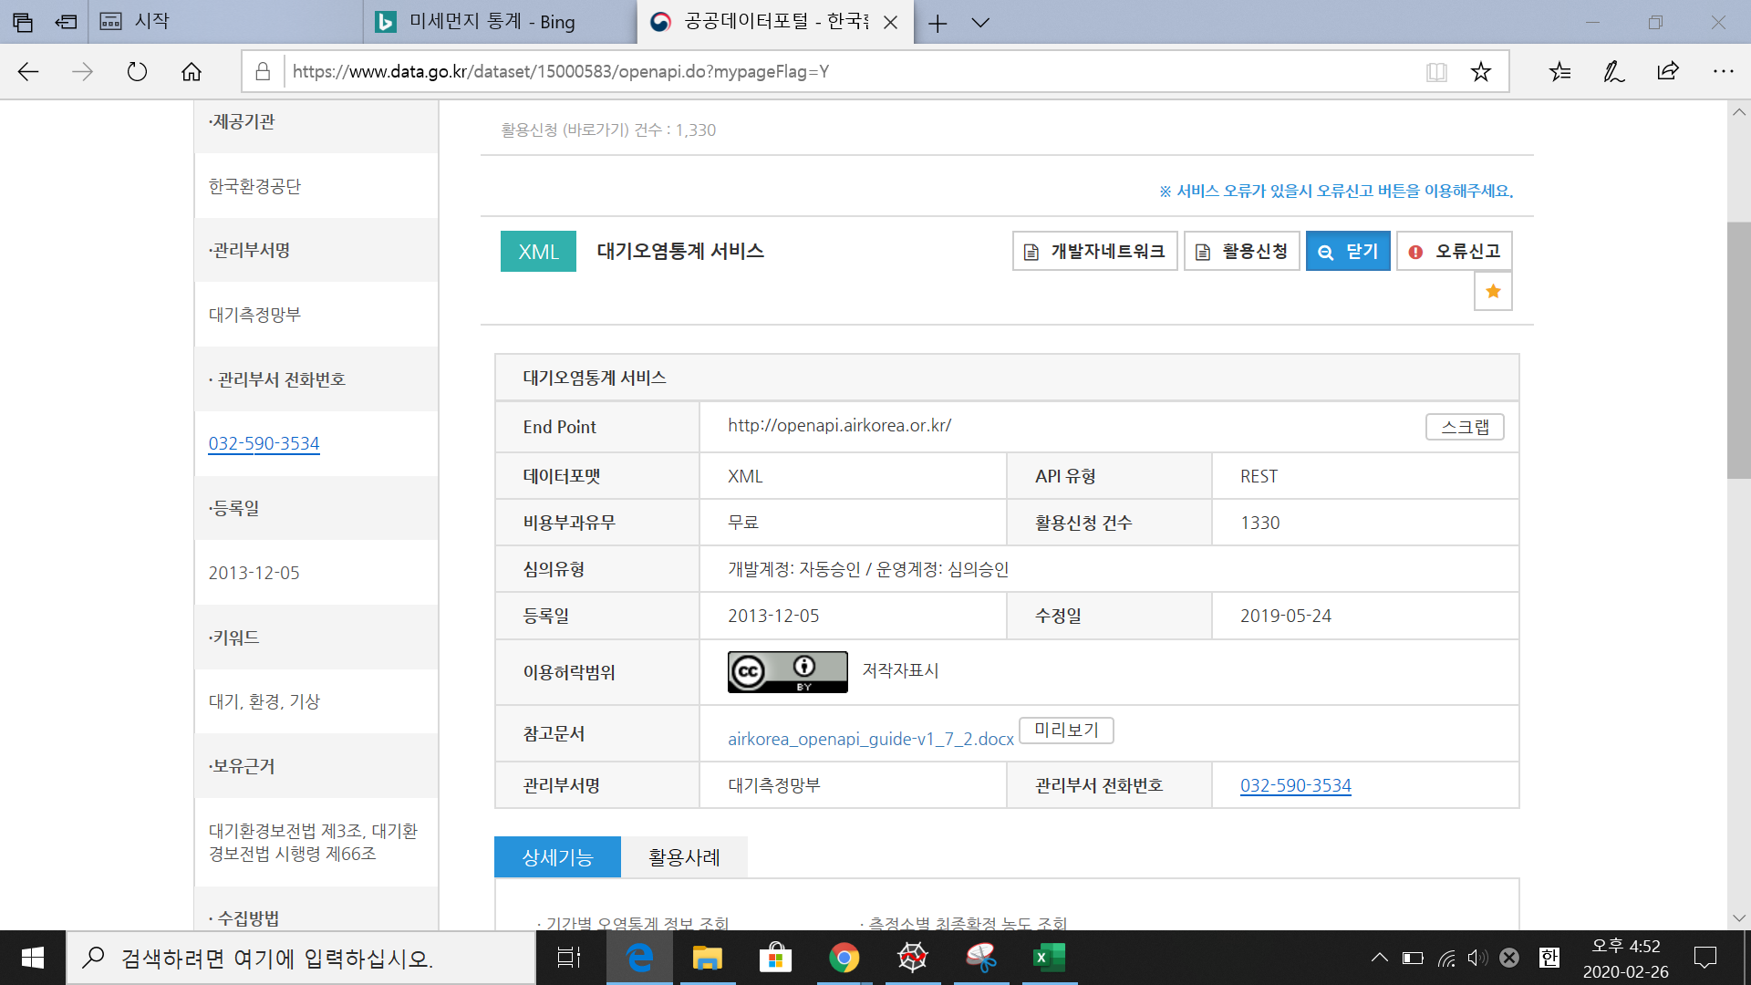
Task: Switch to 미세먼지 통계 Bing tab
Action: (x=492, y=22)
